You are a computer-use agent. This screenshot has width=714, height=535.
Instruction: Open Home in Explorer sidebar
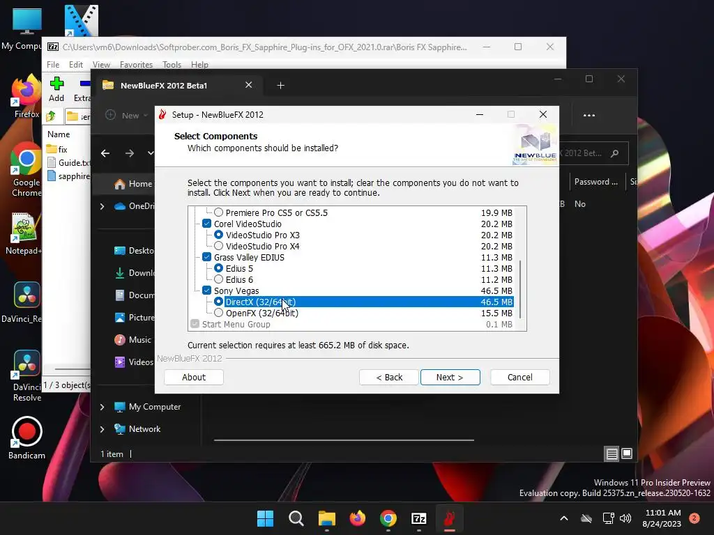(x=133, y=184)
